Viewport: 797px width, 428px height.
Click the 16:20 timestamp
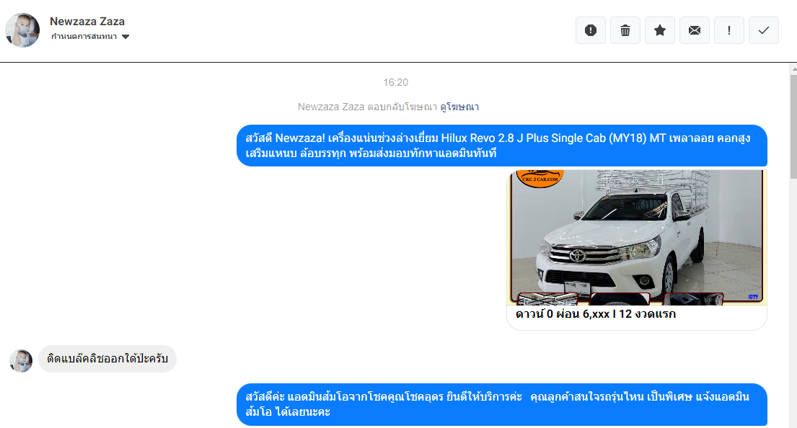tap(395, 82)
